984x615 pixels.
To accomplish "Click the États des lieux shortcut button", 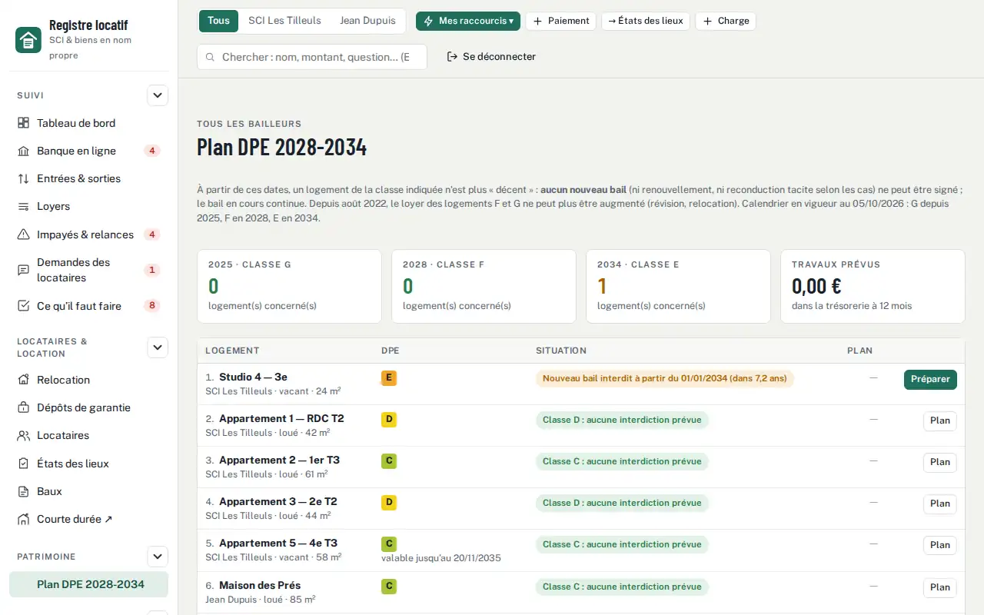I will (x=646, y=21).
